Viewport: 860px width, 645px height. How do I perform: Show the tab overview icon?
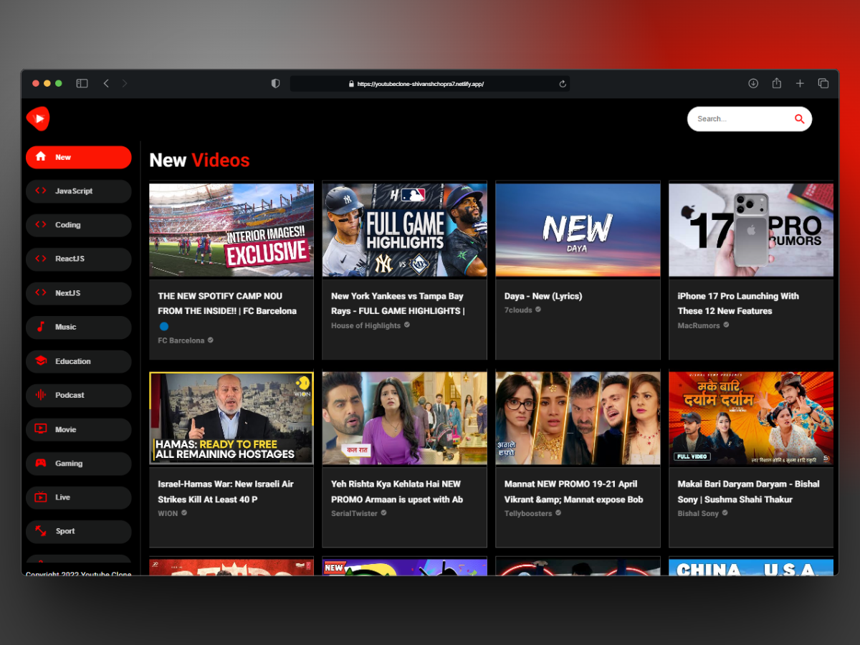(x=823, y=83)
